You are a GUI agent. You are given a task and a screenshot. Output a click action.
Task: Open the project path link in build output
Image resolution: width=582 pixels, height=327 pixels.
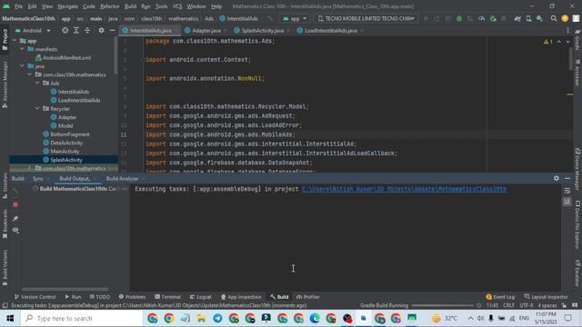click(x=404, y=189)
